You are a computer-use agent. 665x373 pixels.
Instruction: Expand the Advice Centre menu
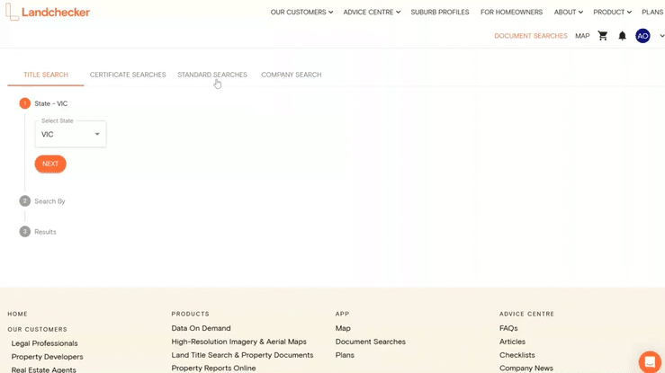tap(372, 12)
